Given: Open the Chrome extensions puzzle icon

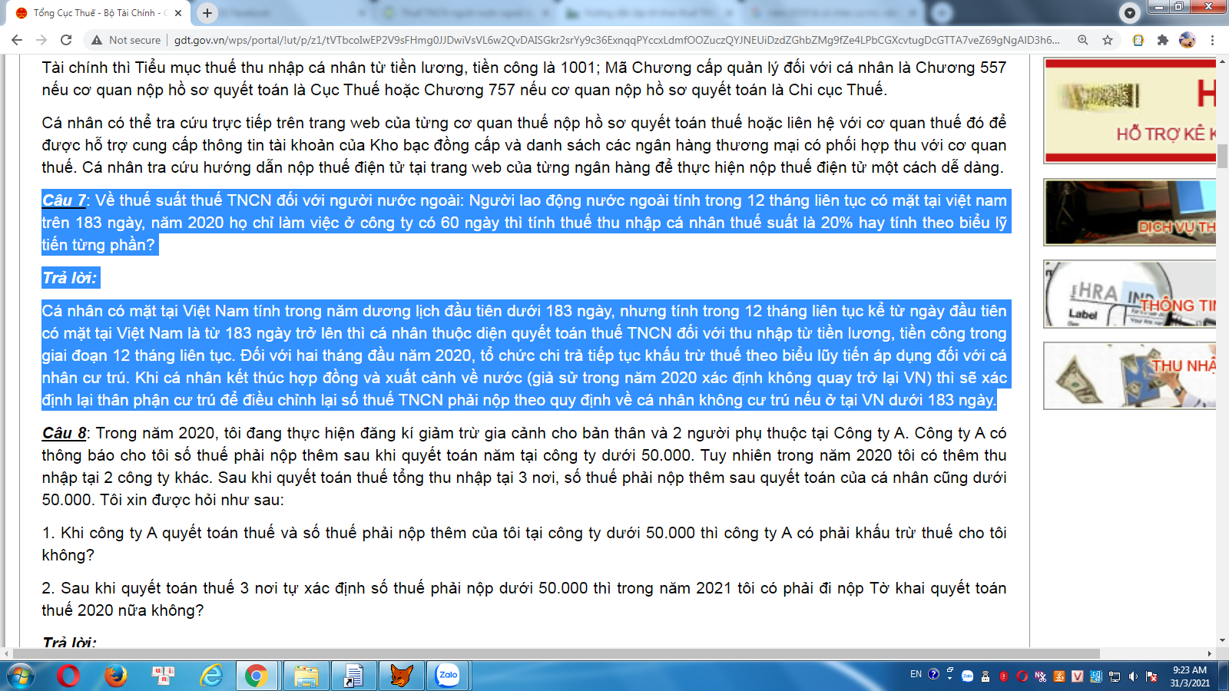Looking at the screenshot, I should click(x=1163, y=40).
